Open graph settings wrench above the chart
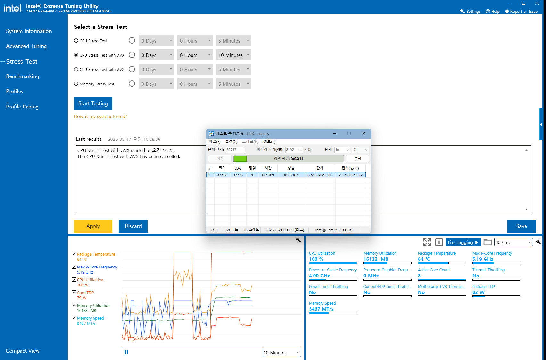This screenshot has width=546, height=360. (x=298, y=240)
